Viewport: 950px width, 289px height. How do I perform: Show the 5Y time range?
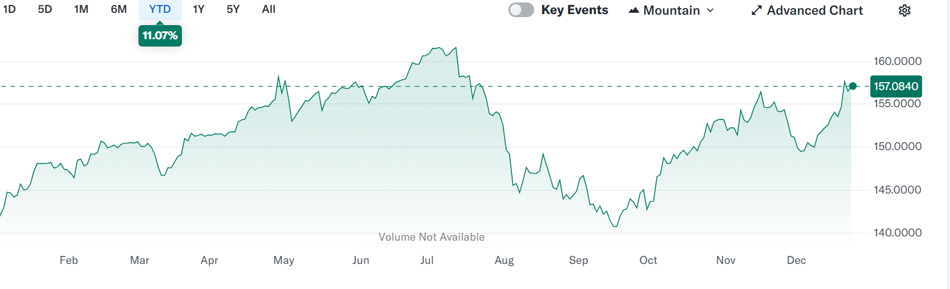[233, 9]
